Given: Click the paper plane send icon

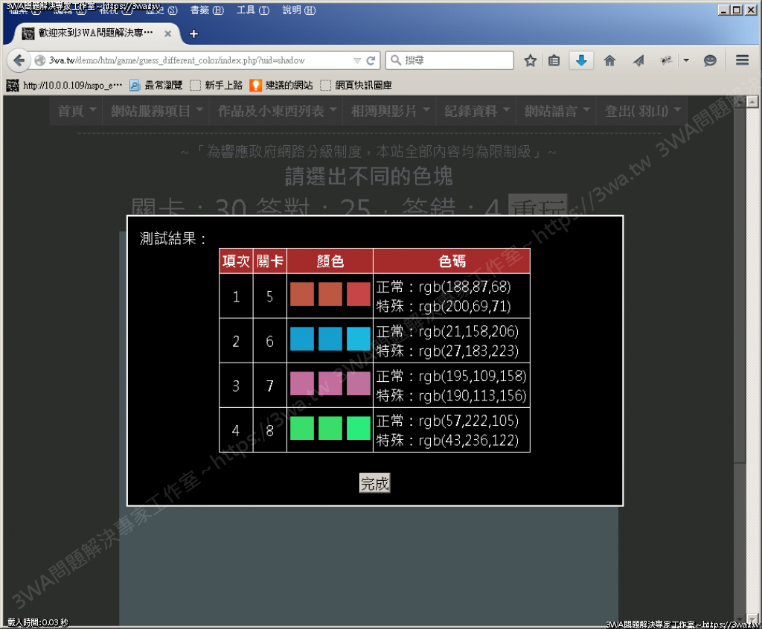Looking at the screenshot, I should coord(638,61).
